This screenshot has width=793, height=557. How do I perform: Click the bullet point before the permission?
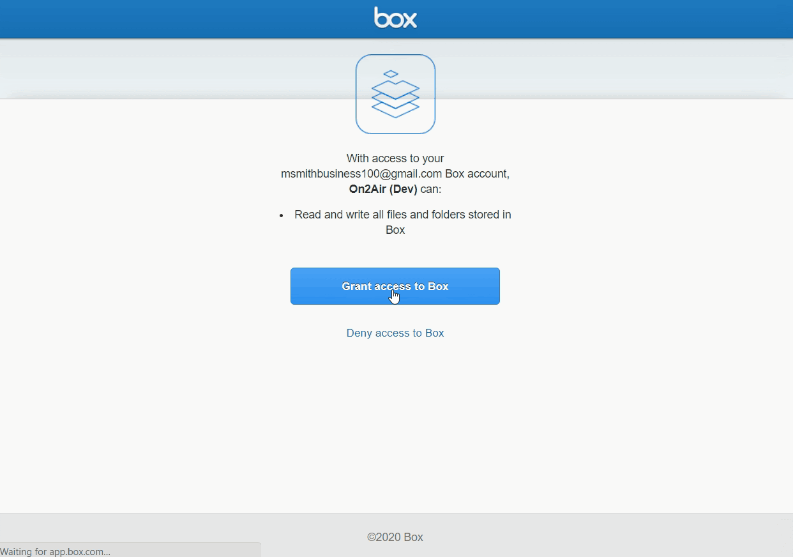(x=282, y=216)
